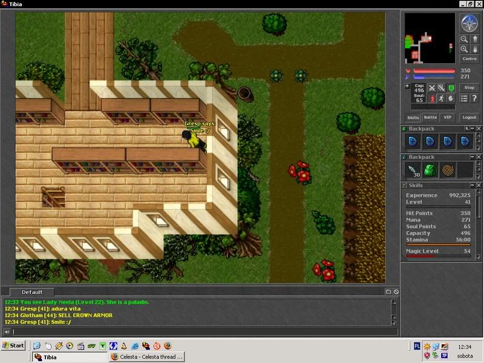The image size is (484, 363).
Task: Zoom out the minimap with the minus magnifier
Action: (x=464, y=39)
